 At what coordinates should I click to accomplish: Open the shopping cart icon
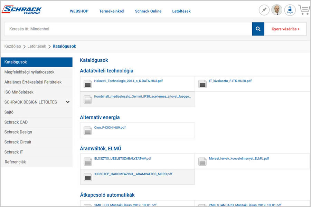(x=304, y=10)
